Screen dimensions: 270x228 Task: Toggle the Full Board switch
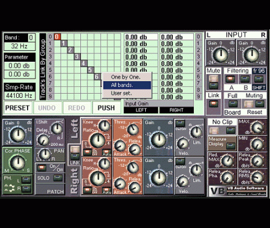(232, 104)
